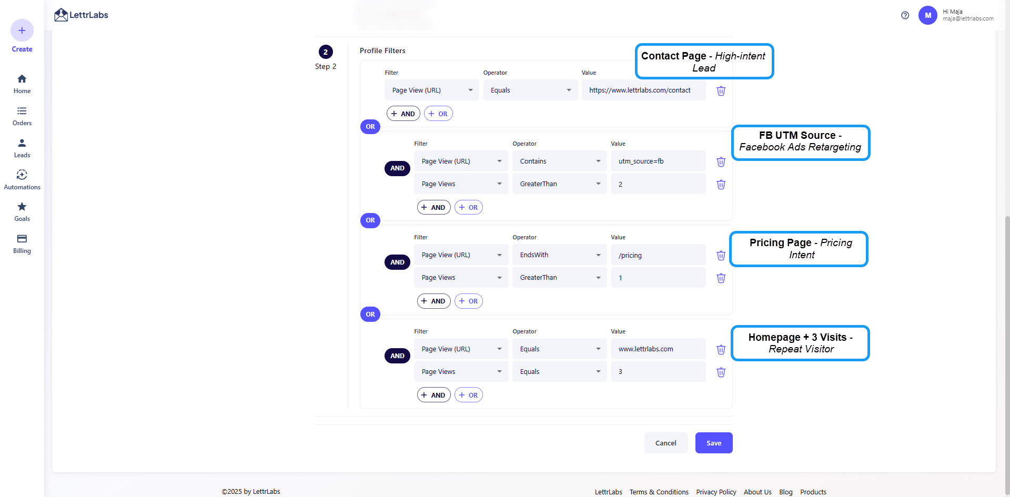Image resolution: width=1010 pixels, height=497 pixels.
Task: Click the Cancel button
Action: click(666, 443)
